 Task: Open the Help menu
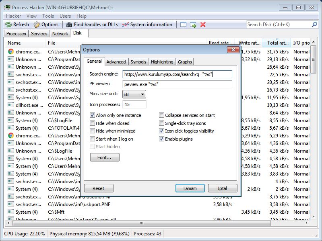point(82,16)
